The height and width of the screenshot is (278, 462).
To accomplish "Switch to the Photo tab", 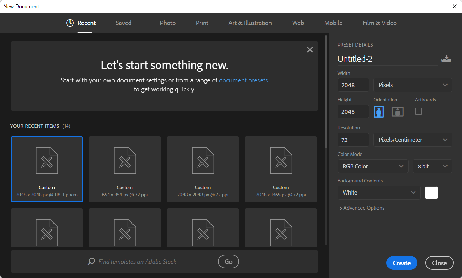I will pyautogui.click(x=168, y=23).
